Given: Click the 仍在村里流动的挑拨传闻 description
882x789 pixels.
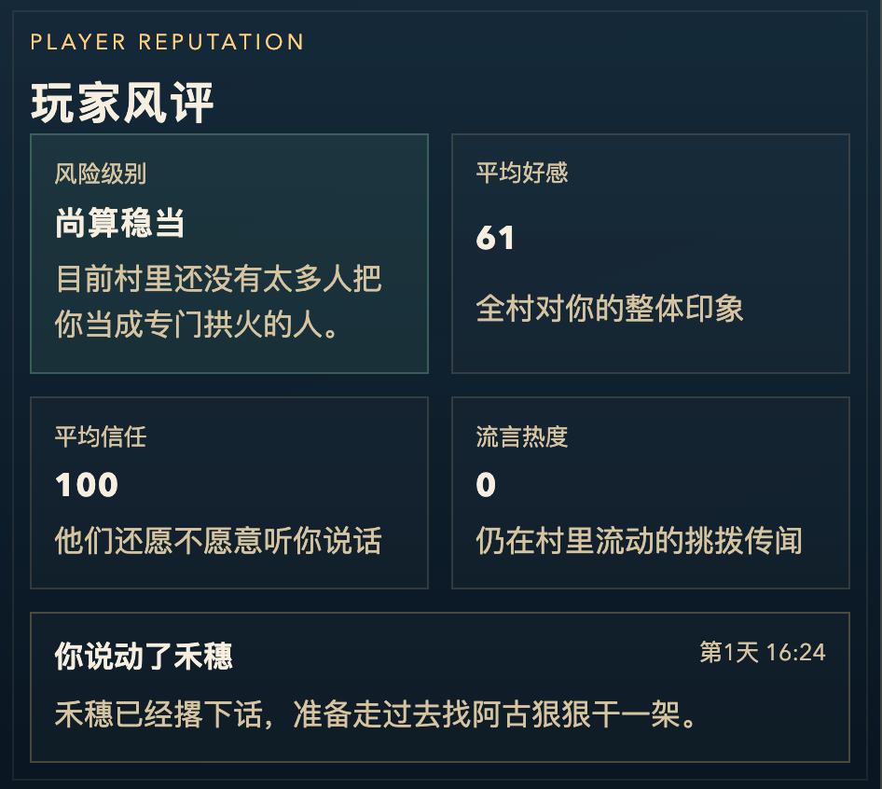Looking at the screenshot, I should (639, 541).
